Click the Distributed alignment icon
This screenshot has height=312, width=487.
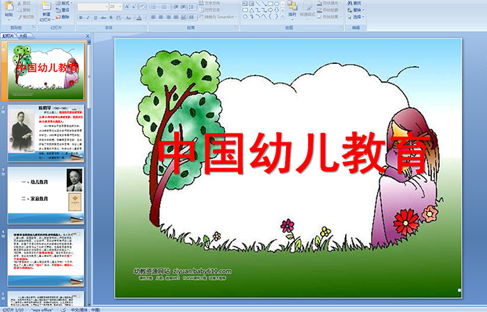click(183, 17)
